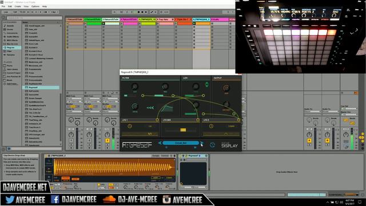
Task: Click the Trap Hats track header
Action: [x=165, y=19]
